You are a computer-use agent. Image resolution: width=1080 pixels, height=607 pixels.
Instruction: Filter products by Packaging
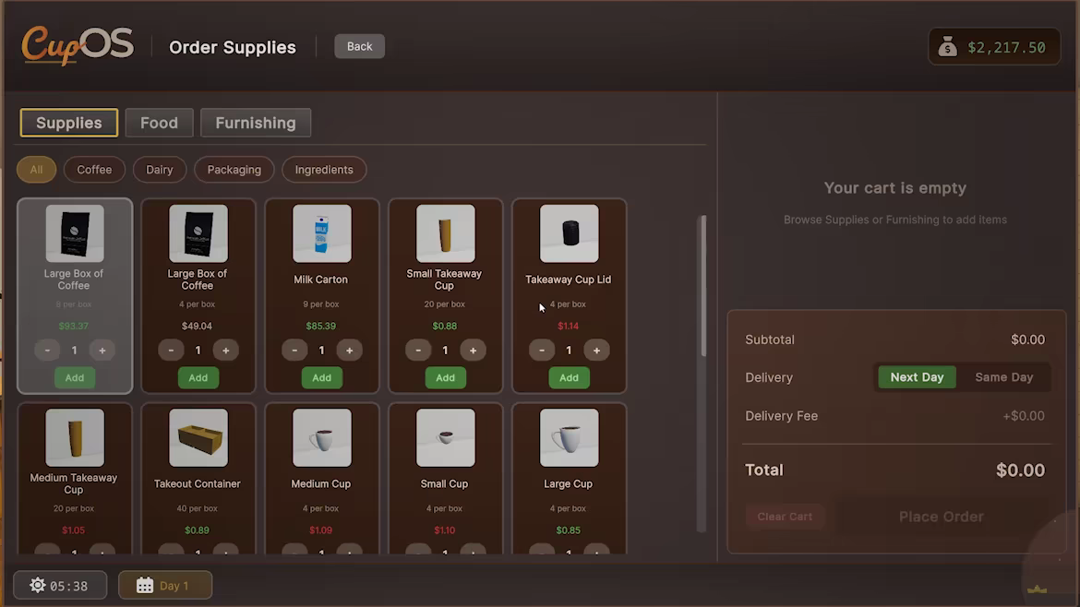pyautogui.click(x=234, y=170)
